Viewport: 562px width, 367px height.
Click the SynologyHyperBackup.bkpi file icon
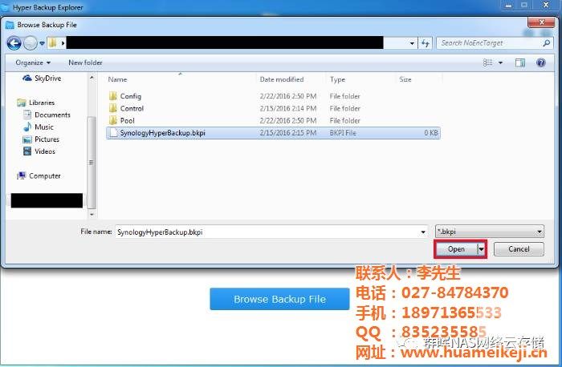(x=114, y=133)
